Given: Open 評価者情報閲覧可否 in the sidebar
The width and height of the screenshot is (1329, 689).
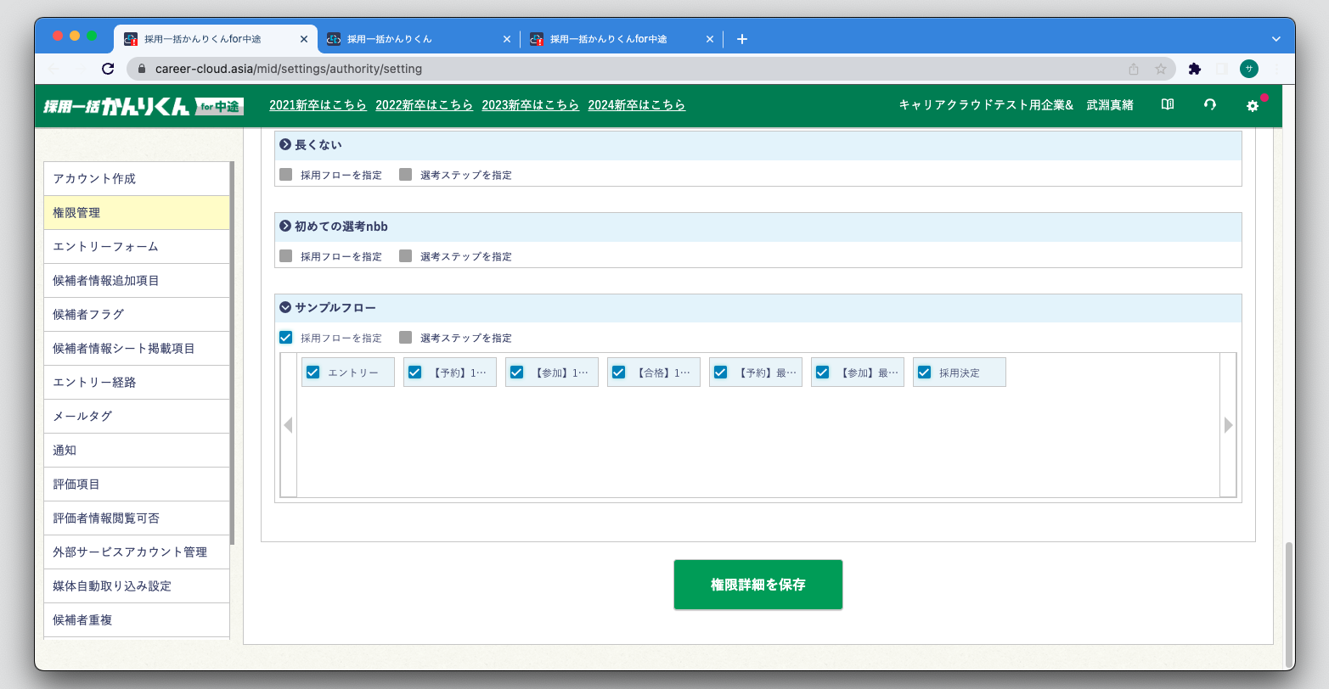Looking at the screenshot, I should 137,518.
